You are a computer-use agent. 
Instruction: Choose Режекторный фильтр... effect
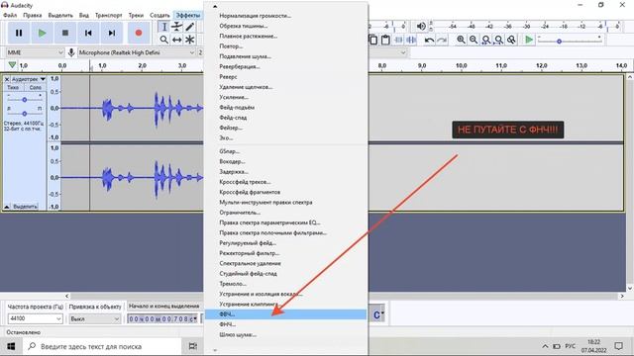tap(285, 253)
